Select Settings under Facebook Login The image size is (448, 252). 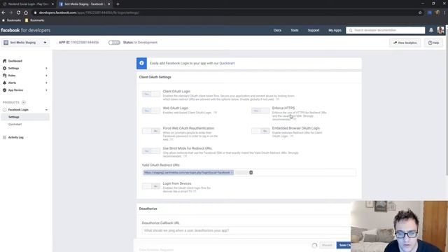tap(25, 117)
